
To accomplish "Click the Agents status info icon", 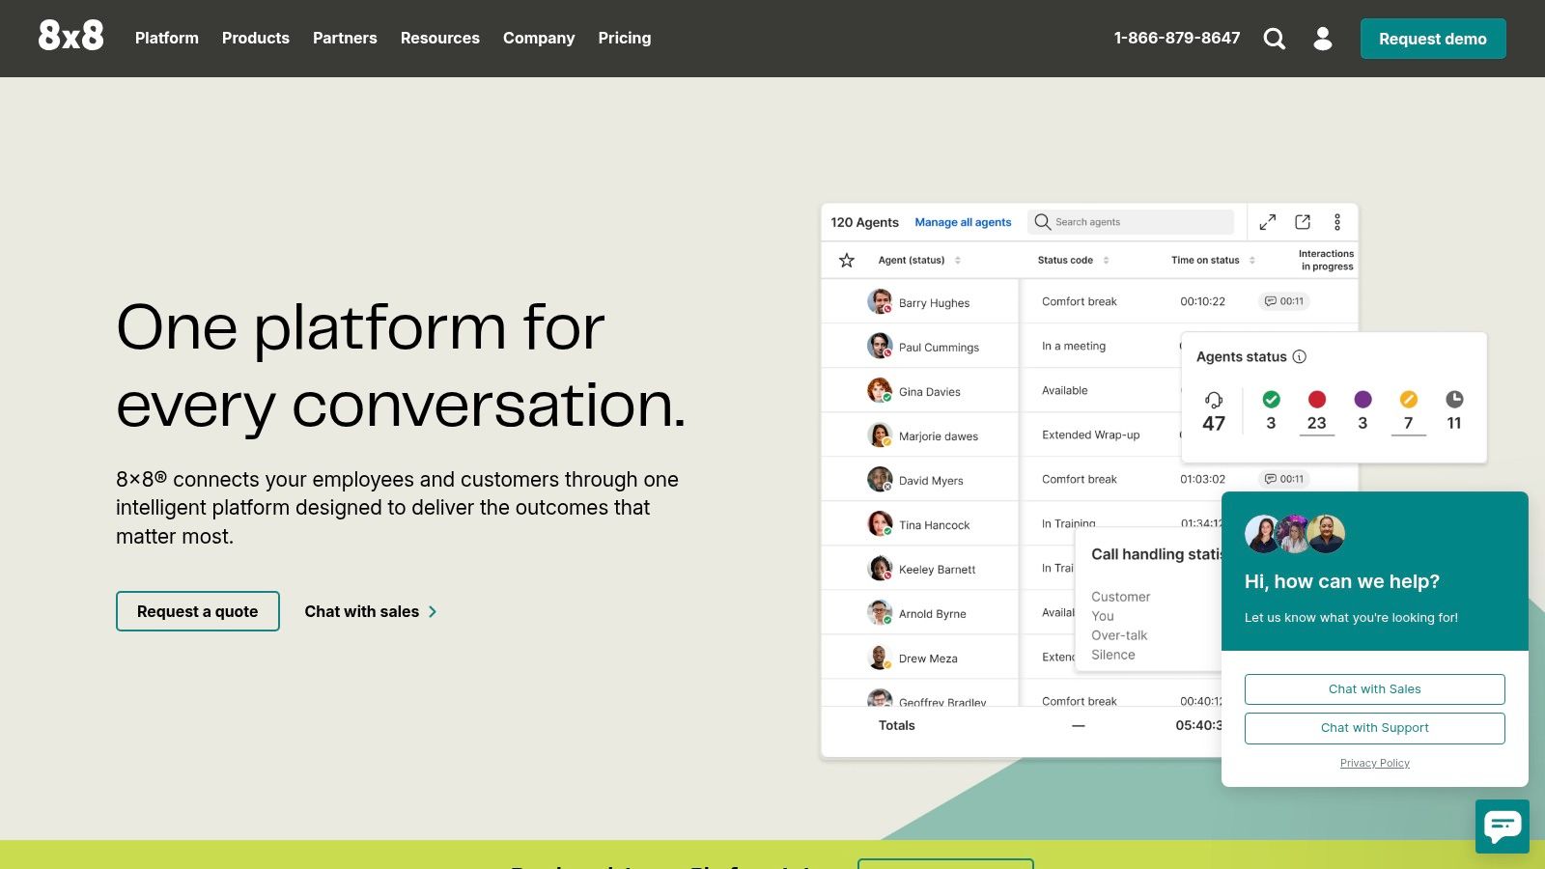I will click(1300, 356).
